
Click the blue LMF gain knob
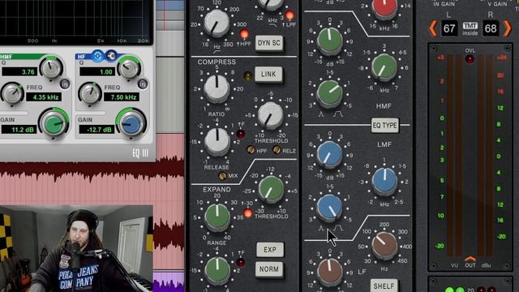click(329, 154)
